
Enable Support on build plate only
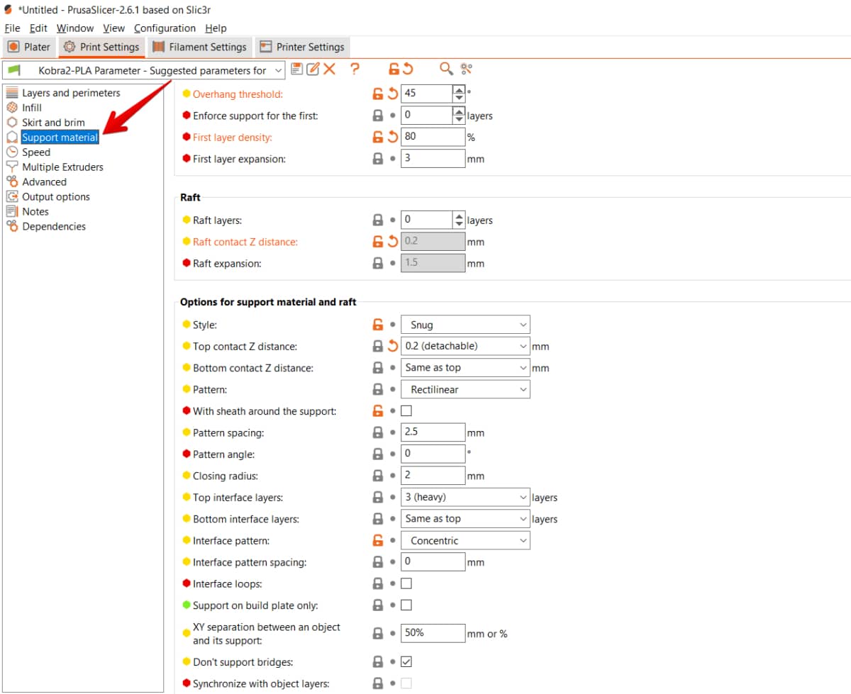[x=406, y=605]
